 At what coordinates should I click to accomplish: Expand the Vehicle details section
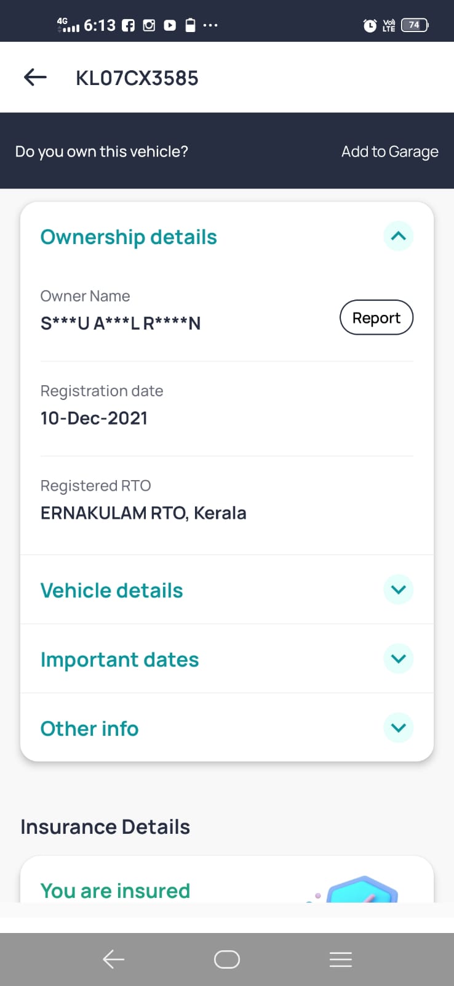tap(398, 590)
